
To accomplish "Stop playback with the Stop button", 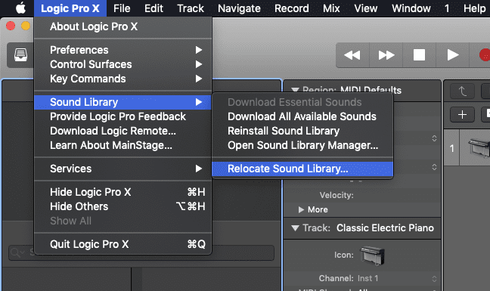I will [419, 55].
